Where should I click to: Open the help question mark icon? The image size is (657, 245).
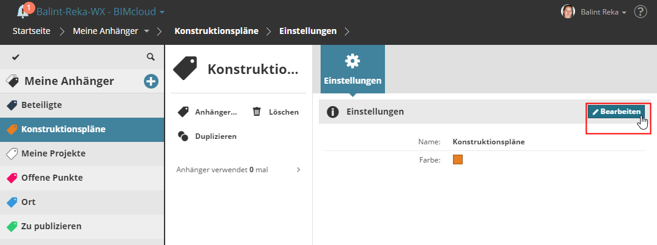(x=640, y=12)
